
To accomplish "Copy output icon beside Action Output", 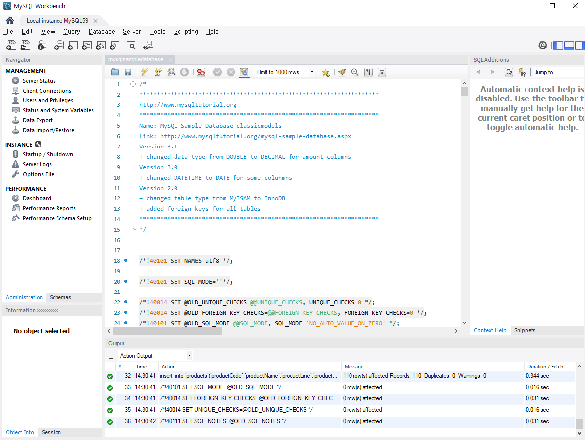I will click(112, 356).
